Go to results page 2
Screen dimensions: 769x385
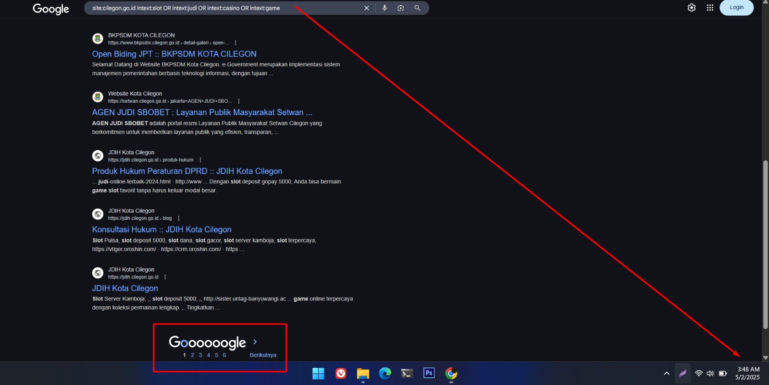tap(192, 355)
